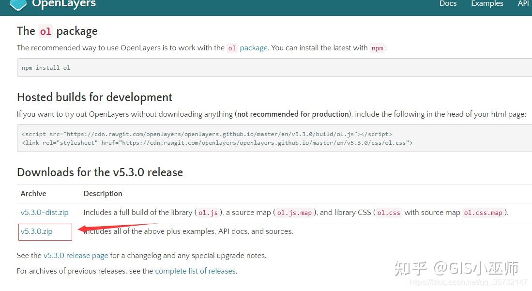Image resolution: width=532 pixels, height=291 pixels.
Task: Click 'Includes all of the above' description
Action: tap(188, 231)
